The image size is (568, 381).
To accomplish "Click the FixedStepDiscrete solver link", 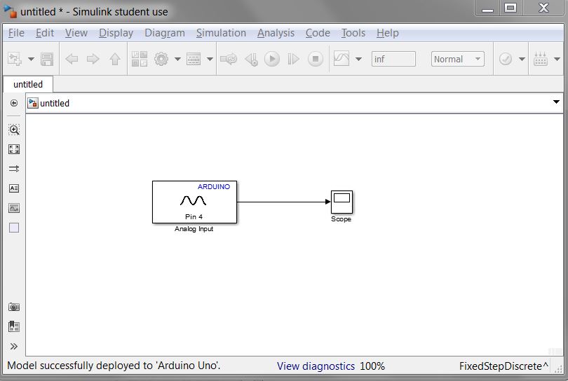I will [503, 366].
